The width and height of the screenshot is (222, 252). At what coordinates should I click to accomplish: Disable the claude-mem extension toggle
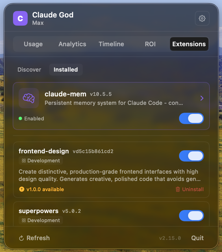pyautogui.click(x=191, y=118)
